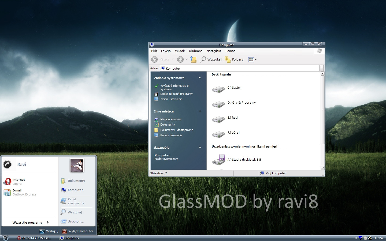This screenshot has height=241, width=386.
Task: Open Forward button history dropdown arrow
Action: (x=186, y=59)
